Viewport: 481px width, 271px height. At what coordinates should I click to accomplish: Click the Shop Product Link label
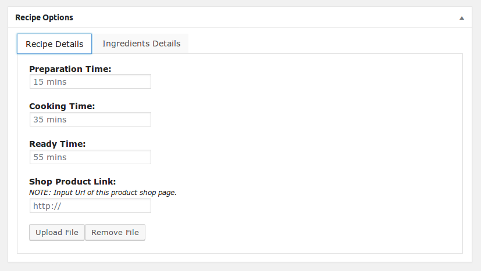point(72,182)
